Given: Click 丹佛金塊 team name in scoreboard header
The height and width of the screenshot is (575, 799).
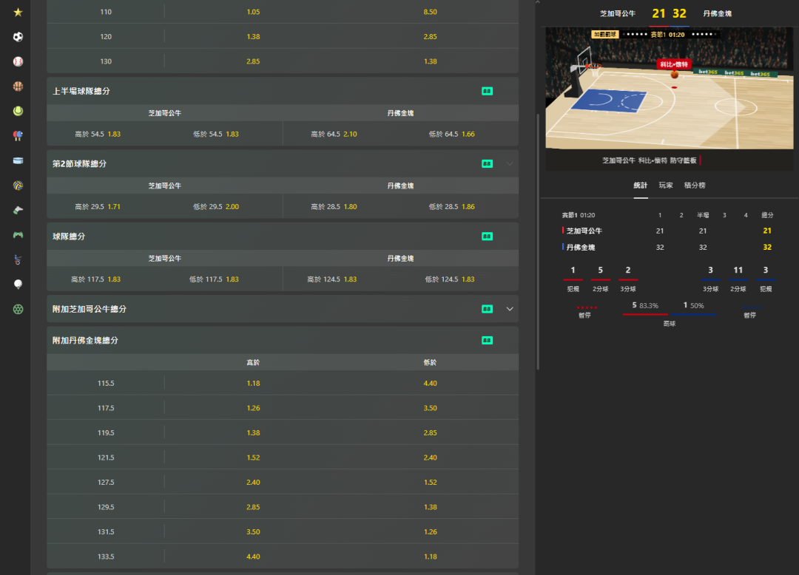Looking at the screenshot, I should point(717,14).
